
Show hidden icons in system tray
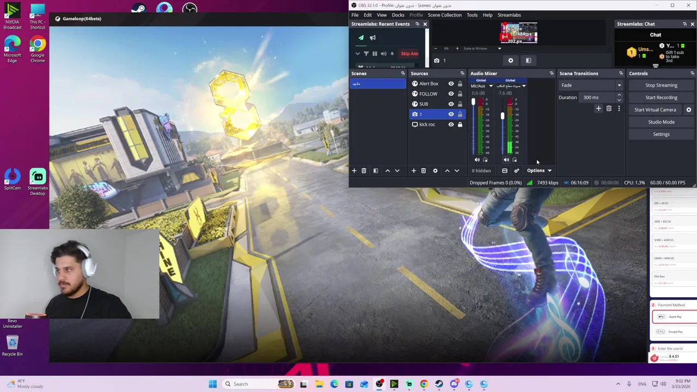tap(618, 384)
